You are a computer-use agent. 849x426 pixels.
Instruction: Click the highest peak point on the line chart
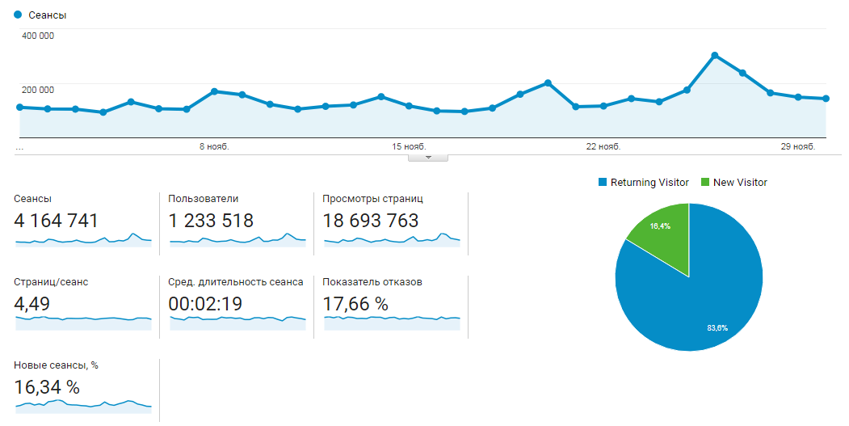715,55
